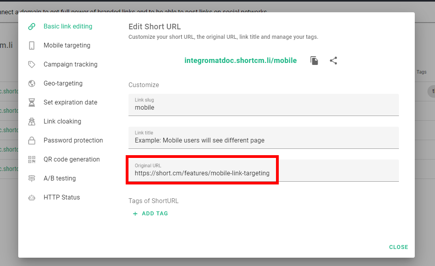435x266 pixels.
Task: Click the robot icon for HTTP Status
Action: (x=32, y=198)
